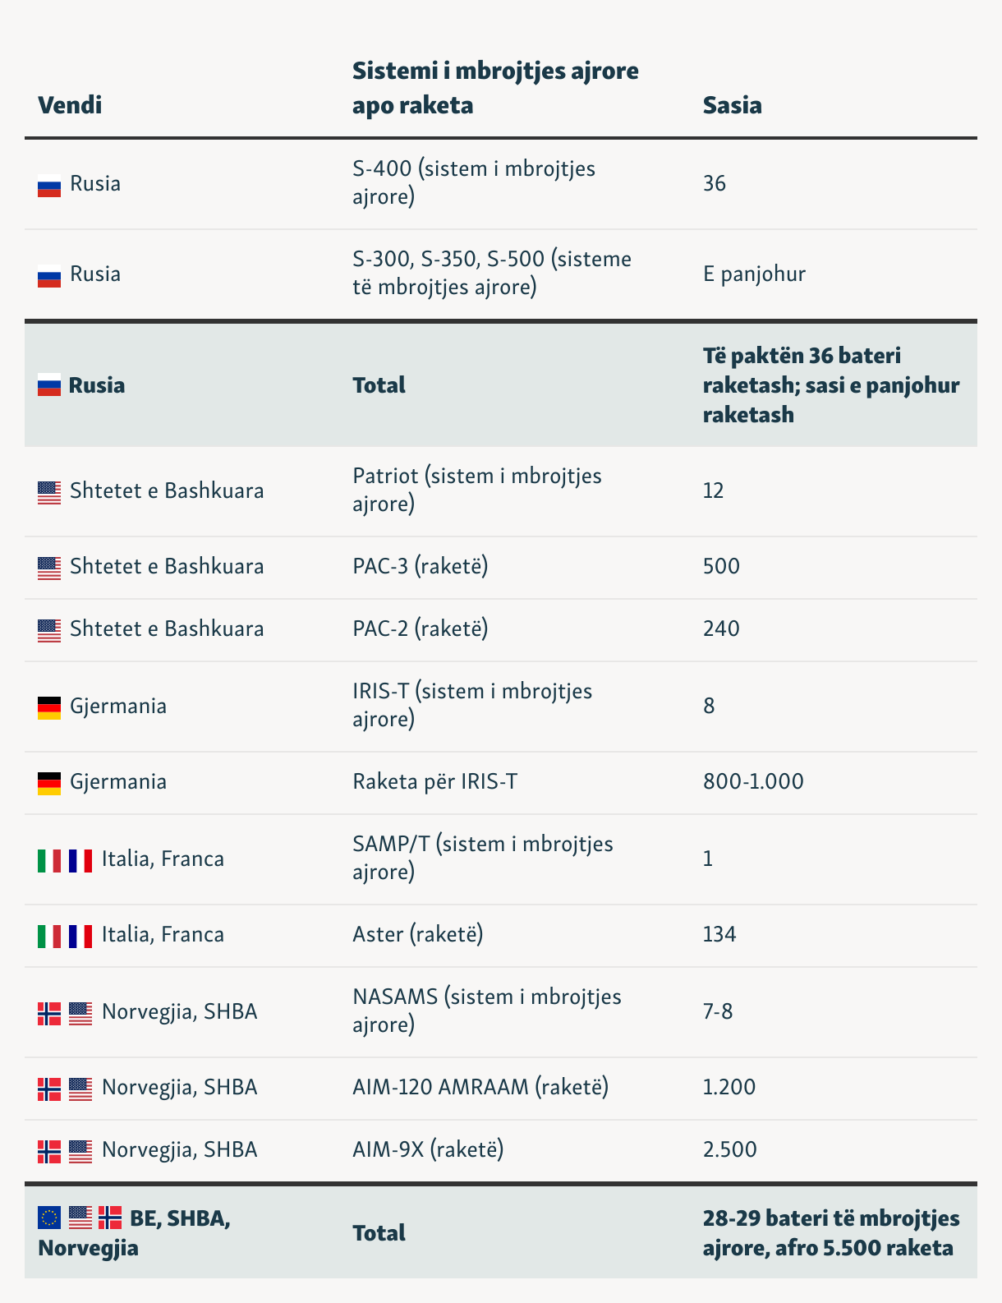The image size is (1002, 1303).
Task: Click the Sasia column header
Action: [733, 105]
